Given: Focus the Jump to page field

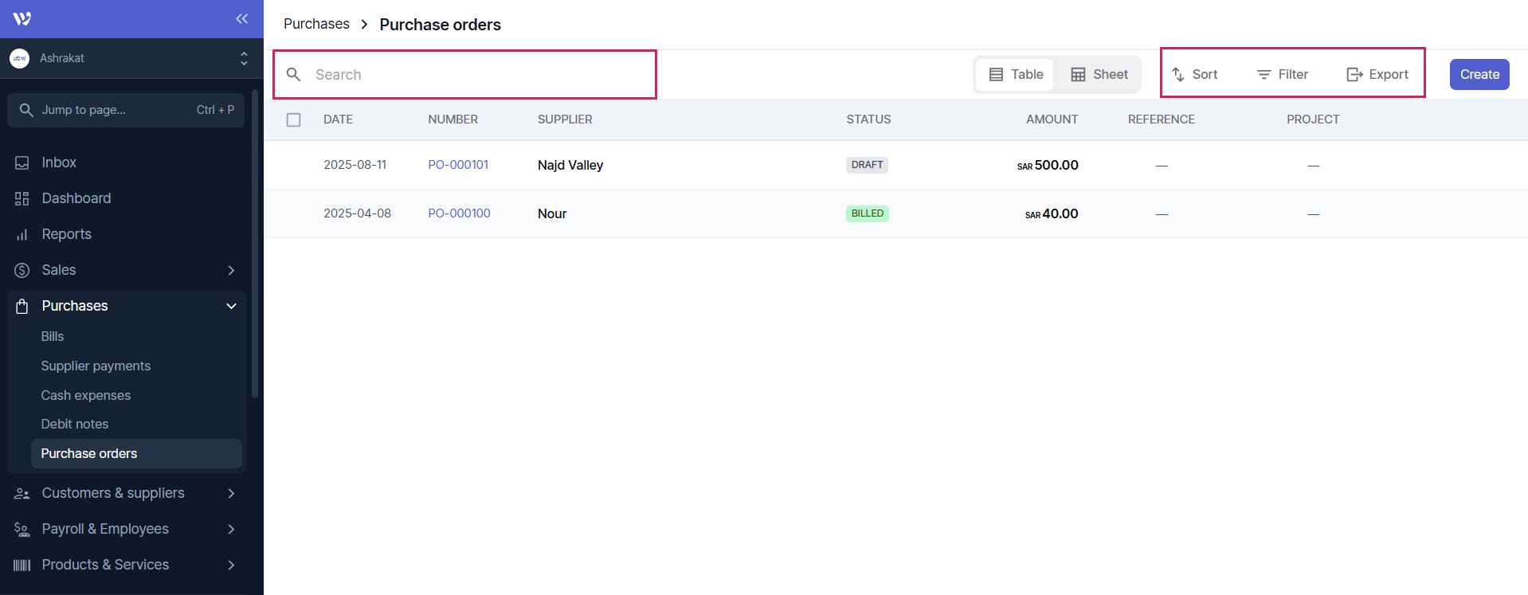Looking at the screenshot, I should tap(126, 110).
